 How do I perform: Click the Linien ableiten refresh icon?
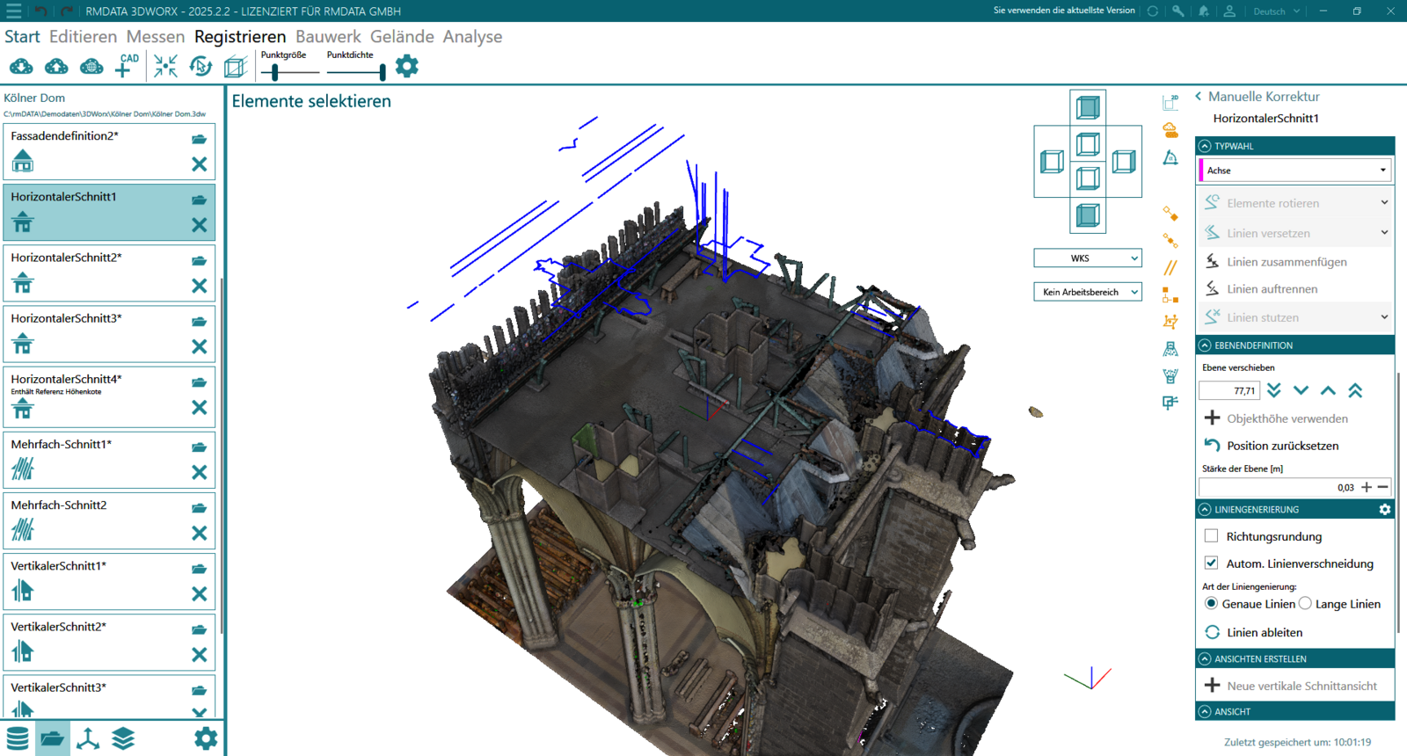pyautogui.click(x=1213, y=632)
